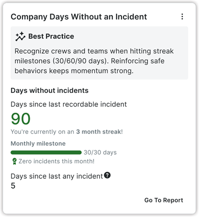Viewport: 199px width, 217px height.
Task: Click the help question mark icon
Action: [107, 175]
